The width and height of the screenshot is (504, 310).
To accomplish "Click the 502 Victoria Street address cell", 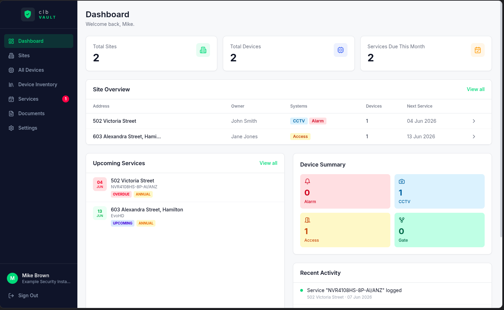I will (114, 121).
